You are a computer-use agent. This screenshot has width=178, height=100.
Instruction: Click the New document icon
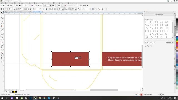click(1, 6)
